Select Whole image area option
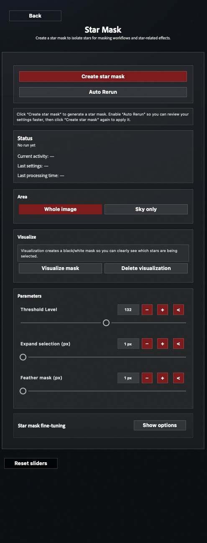Screen dimensions: 207x543 click(x=60, y=209)
